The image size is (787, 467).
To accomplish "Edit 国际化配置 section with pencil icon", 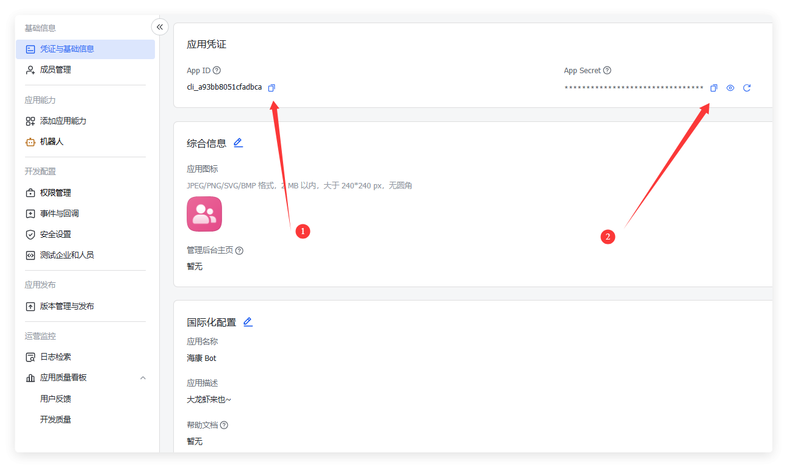I will (248, 322).
